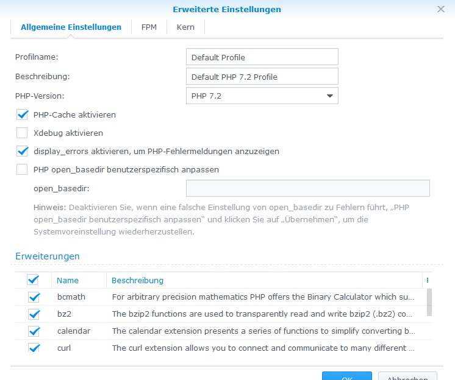Viewport: 455px width, 380px height.
Task: Open extensions table column options menu
Action: tap(428, 280)
